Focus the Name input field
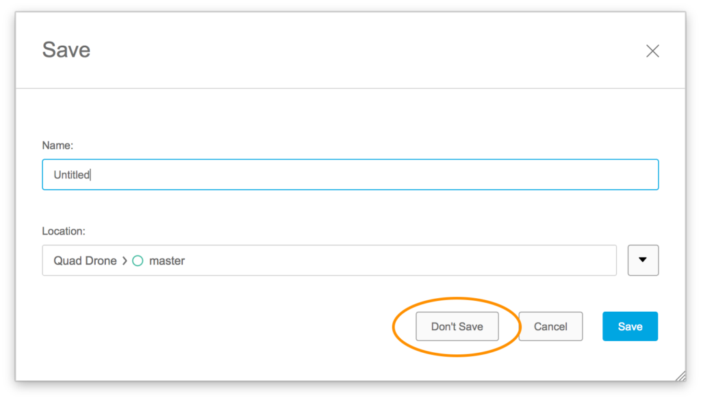Image resolution: width=701 pixels, height=400 pixels. 350,174
